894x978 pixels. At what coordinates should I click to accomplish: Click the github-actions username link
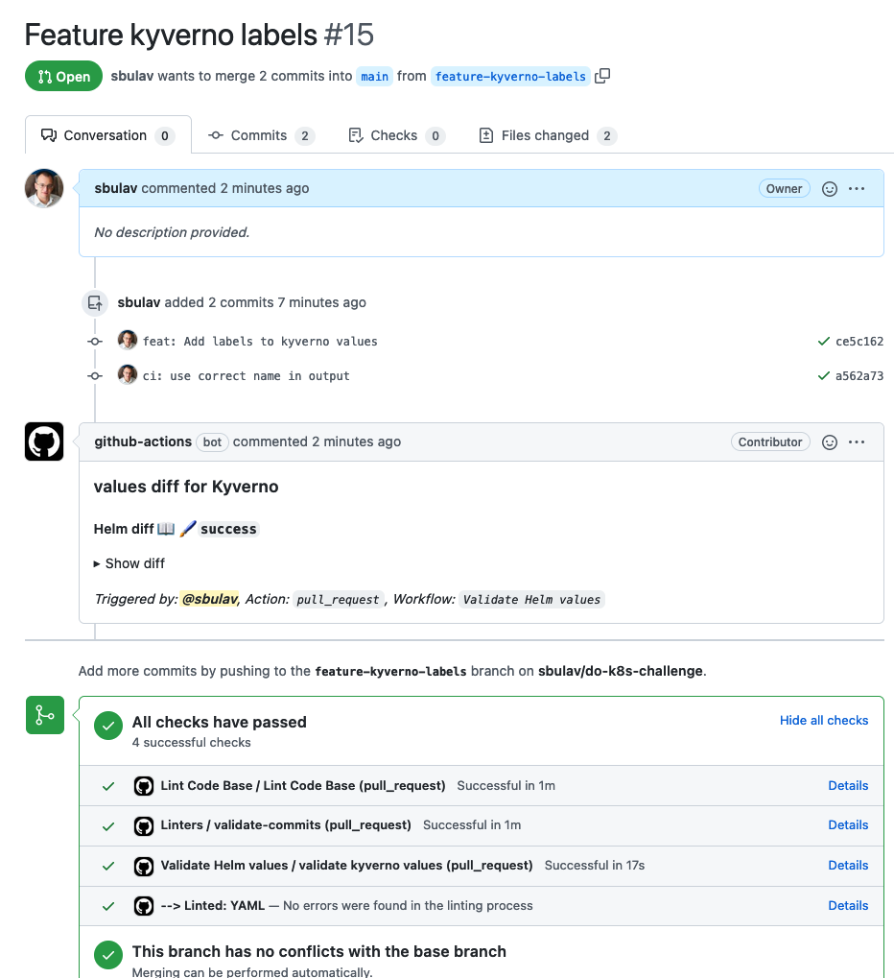pos(143,441)
